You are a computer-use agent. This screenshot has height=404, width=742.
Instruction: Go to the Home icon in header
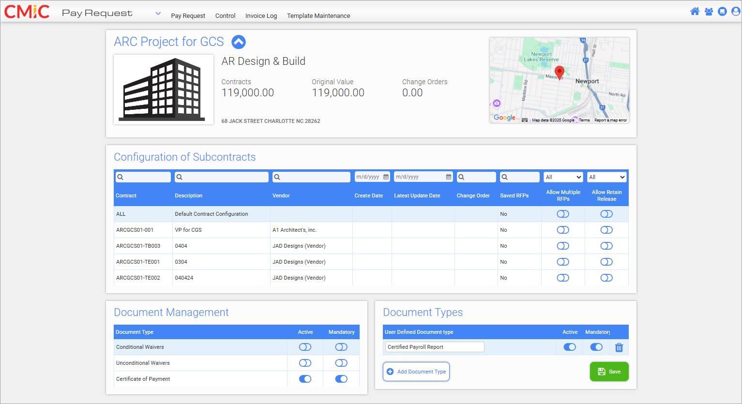pyautogui.click(x=695, y=12)
